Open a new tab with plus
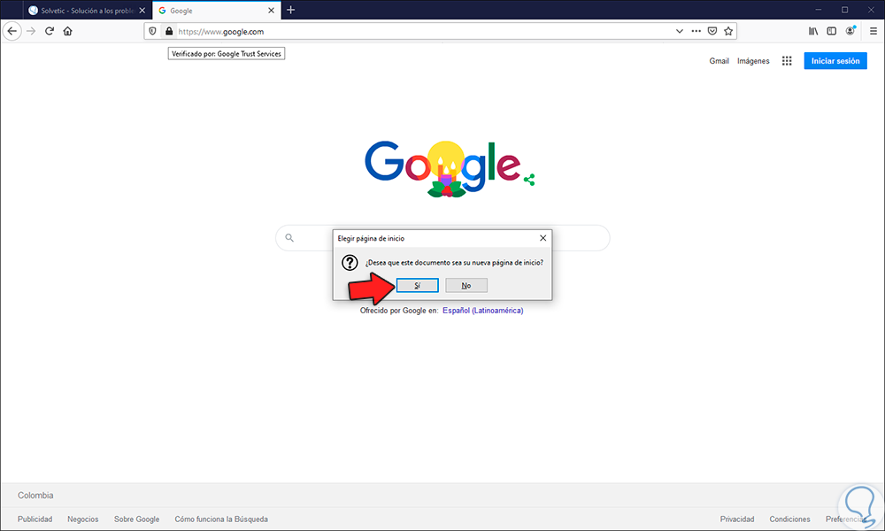The image size is (885, 531). click(290, 10)
